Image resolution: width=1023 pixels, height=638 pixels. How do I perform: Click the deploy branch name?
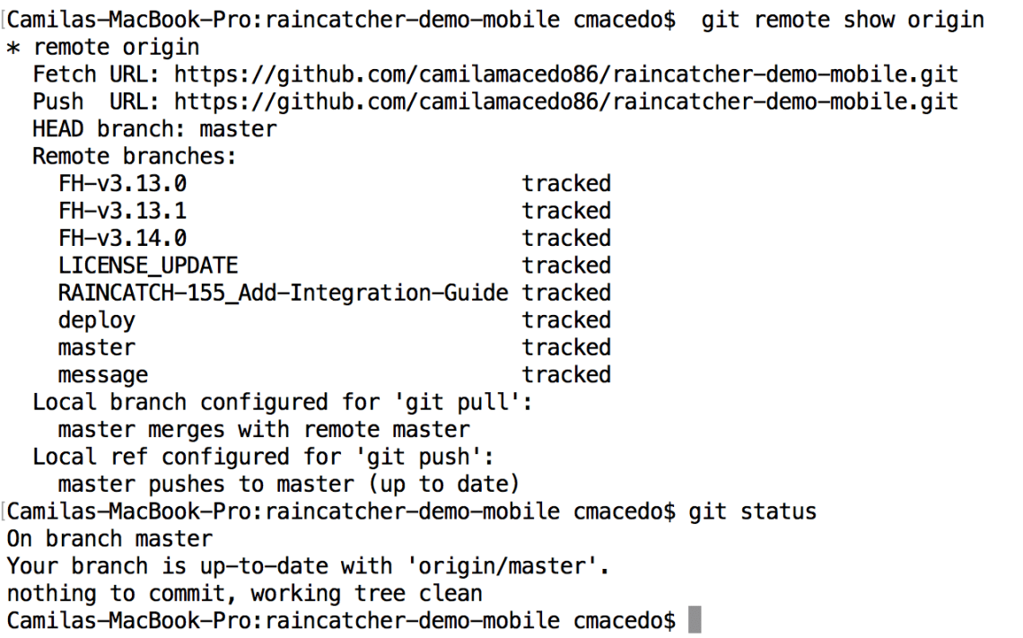(x=97, y=320)
